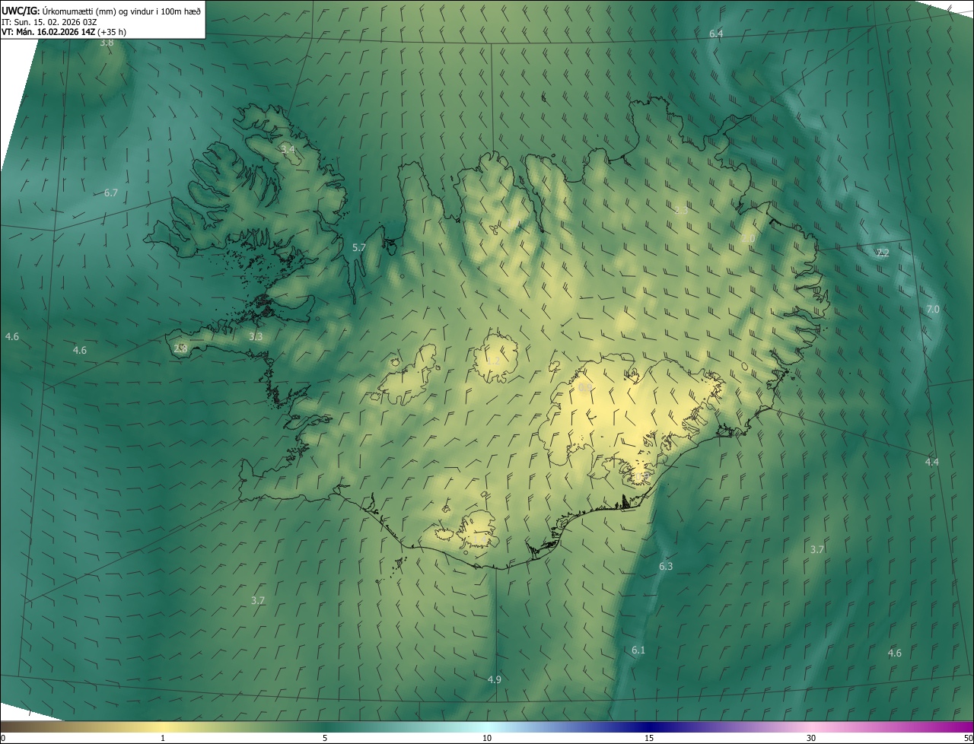This screenshot has width=974, height=744.
Task: Click the valid time line 'VT: Mán. 16.02.2026 14Z (+35 h)'
Action: point(64,32)
